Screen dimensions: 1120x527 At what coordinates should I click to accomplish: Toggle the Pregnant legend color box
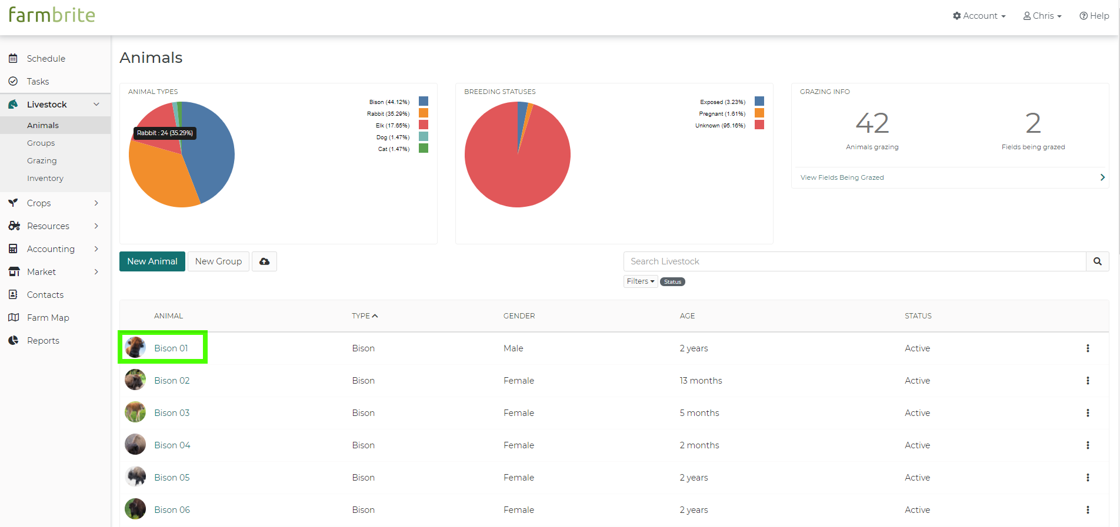(x=759, y=113)
